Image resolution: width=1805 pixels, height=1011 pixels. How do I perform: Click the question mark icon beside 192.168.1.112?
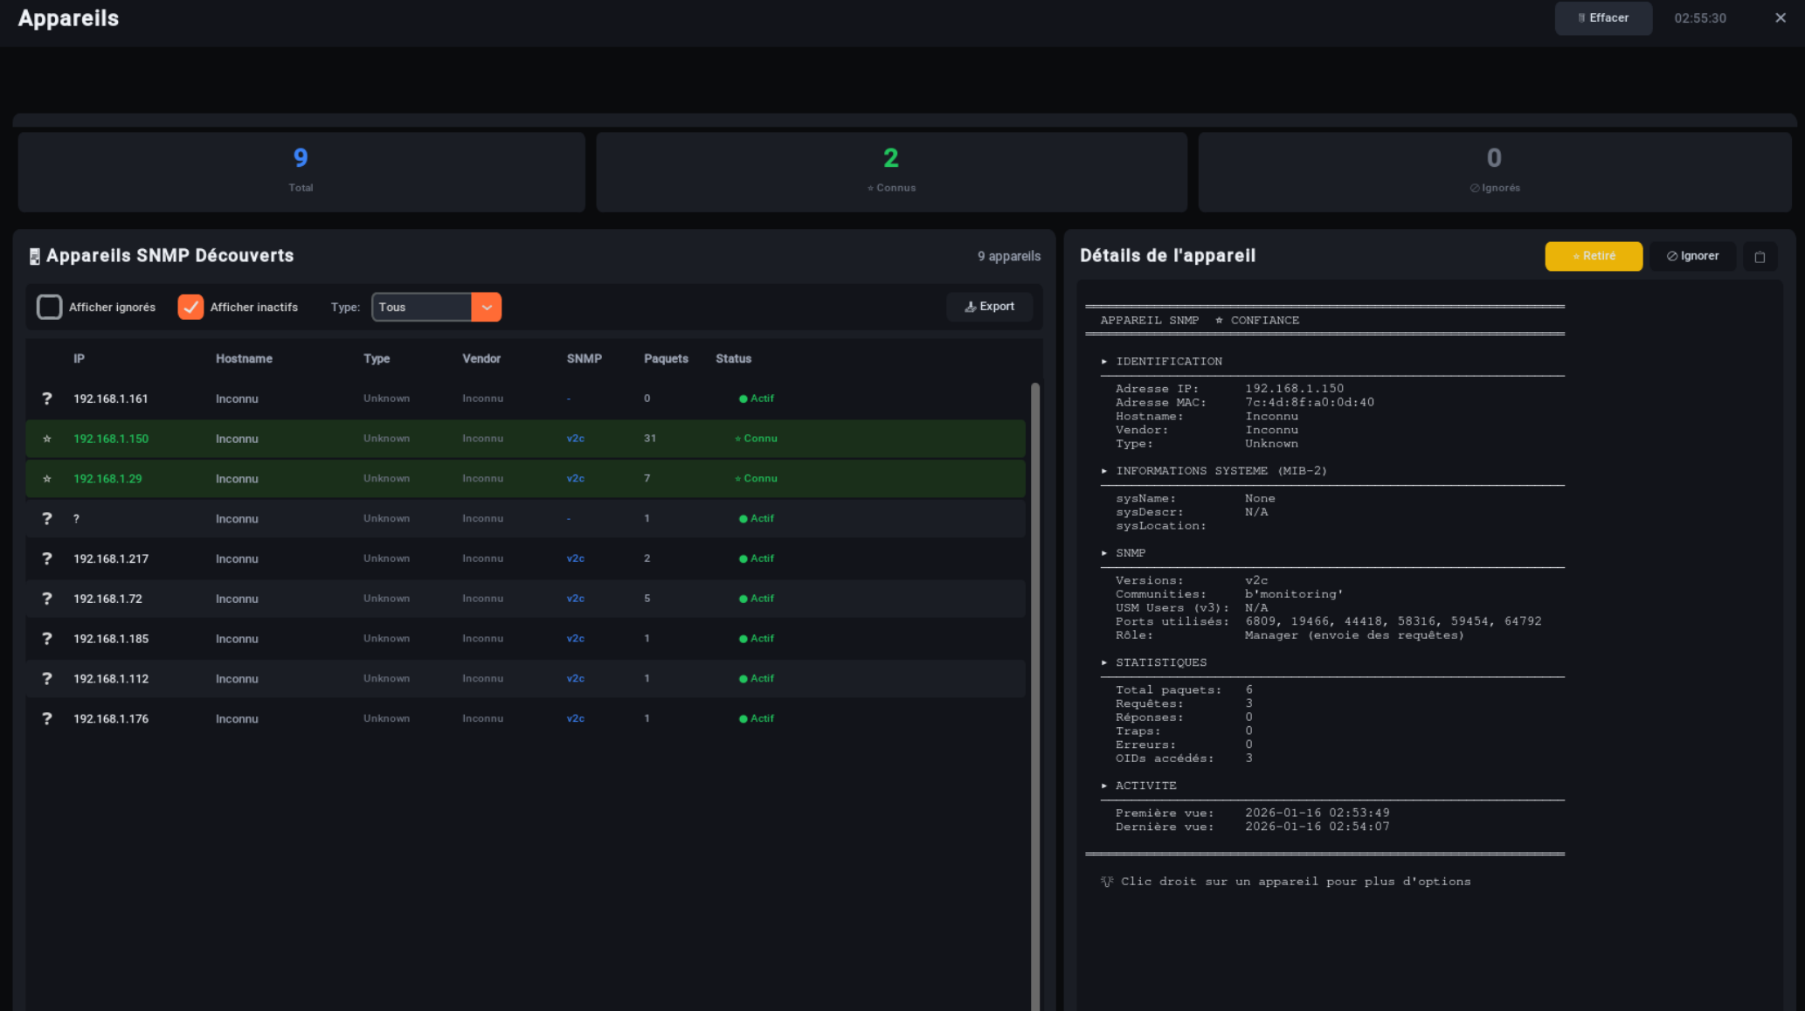(x=46, y=678)
